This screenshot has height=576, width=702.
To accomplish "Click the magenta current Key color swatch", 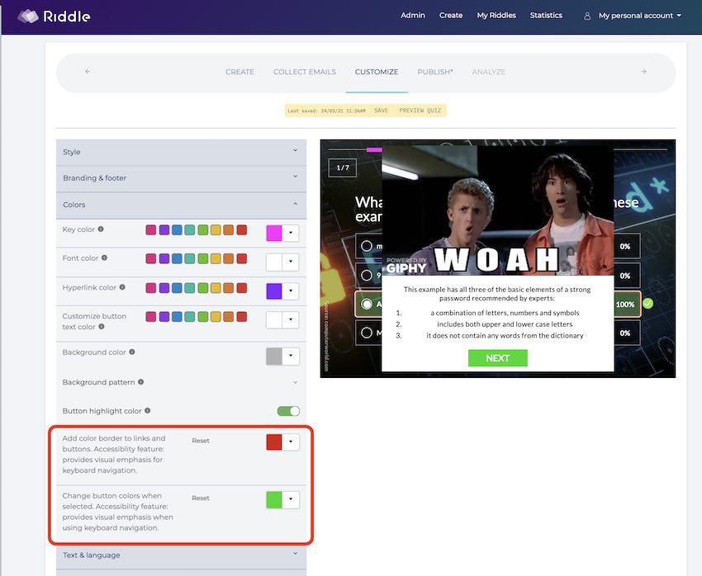I will [x=274, y=233].
